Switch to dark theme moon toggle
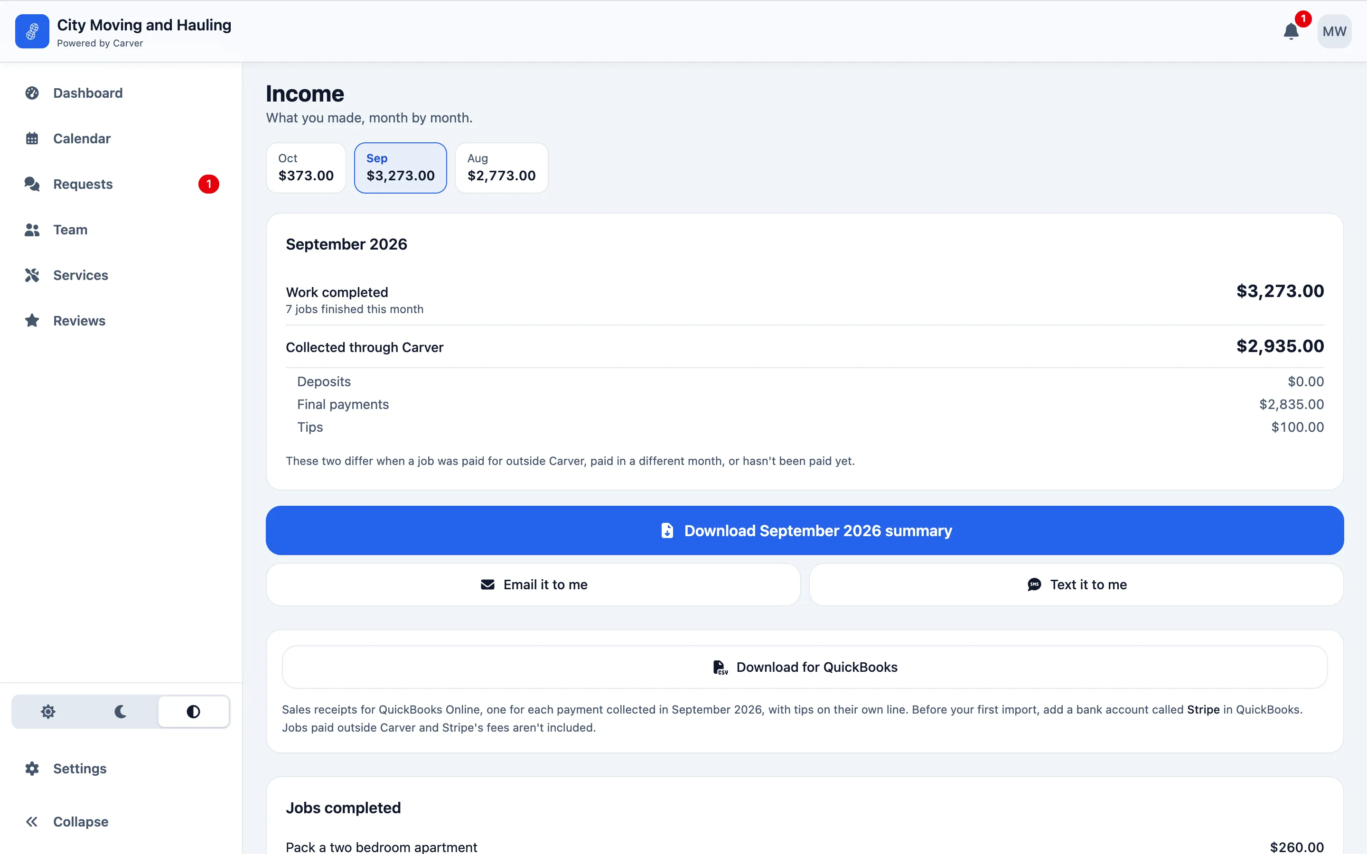 coord(120,711)
